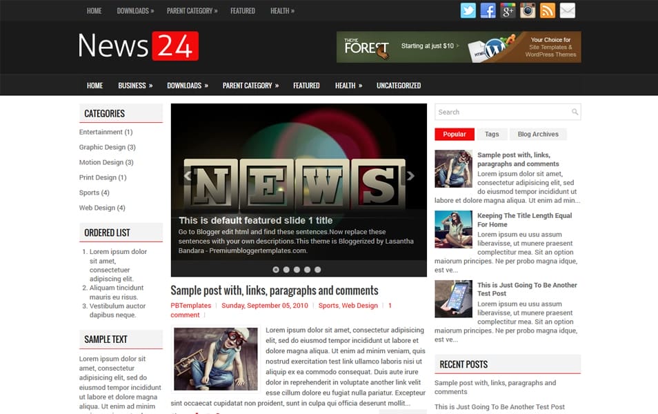Open the PBTemplates author link

point(191,305)
